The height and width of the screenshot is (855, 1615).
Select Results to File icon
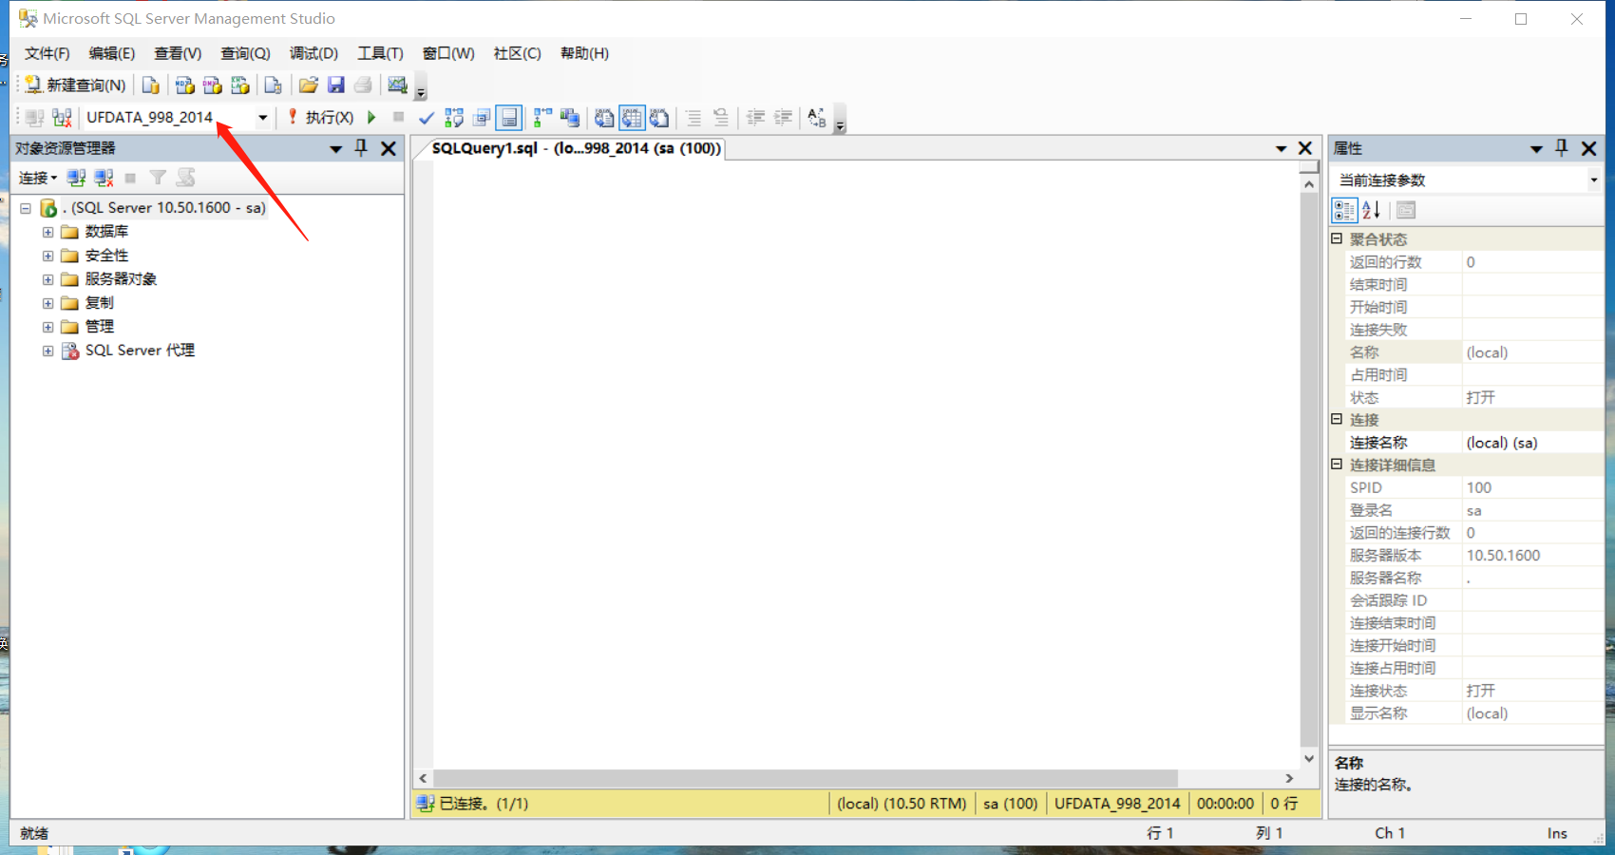click(x=659, y=118)
